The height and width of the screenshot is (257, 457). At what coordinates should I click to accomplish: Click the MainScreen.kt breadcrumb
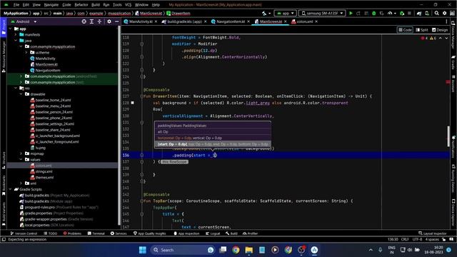[149, 14]
